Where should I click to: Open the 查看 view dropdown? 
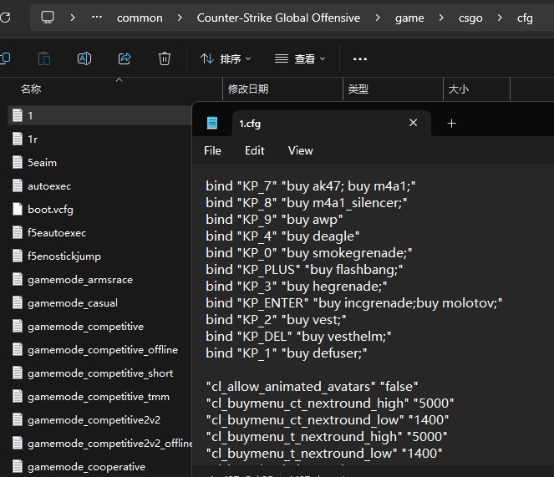[300, 59]
